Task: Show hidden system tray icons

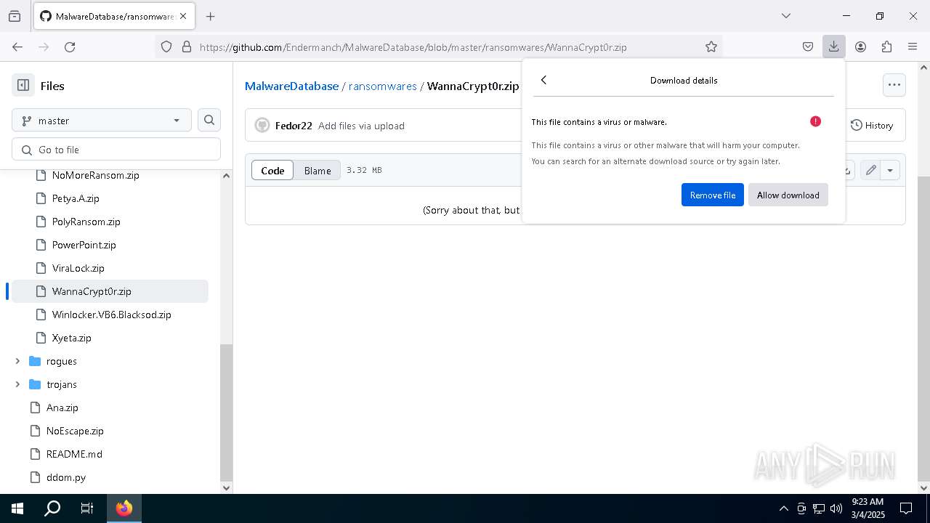Action: [783, 508]
